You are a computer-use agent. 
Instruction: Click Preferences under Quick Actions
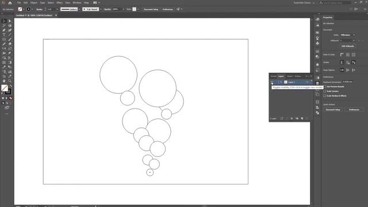pos(354,110)
